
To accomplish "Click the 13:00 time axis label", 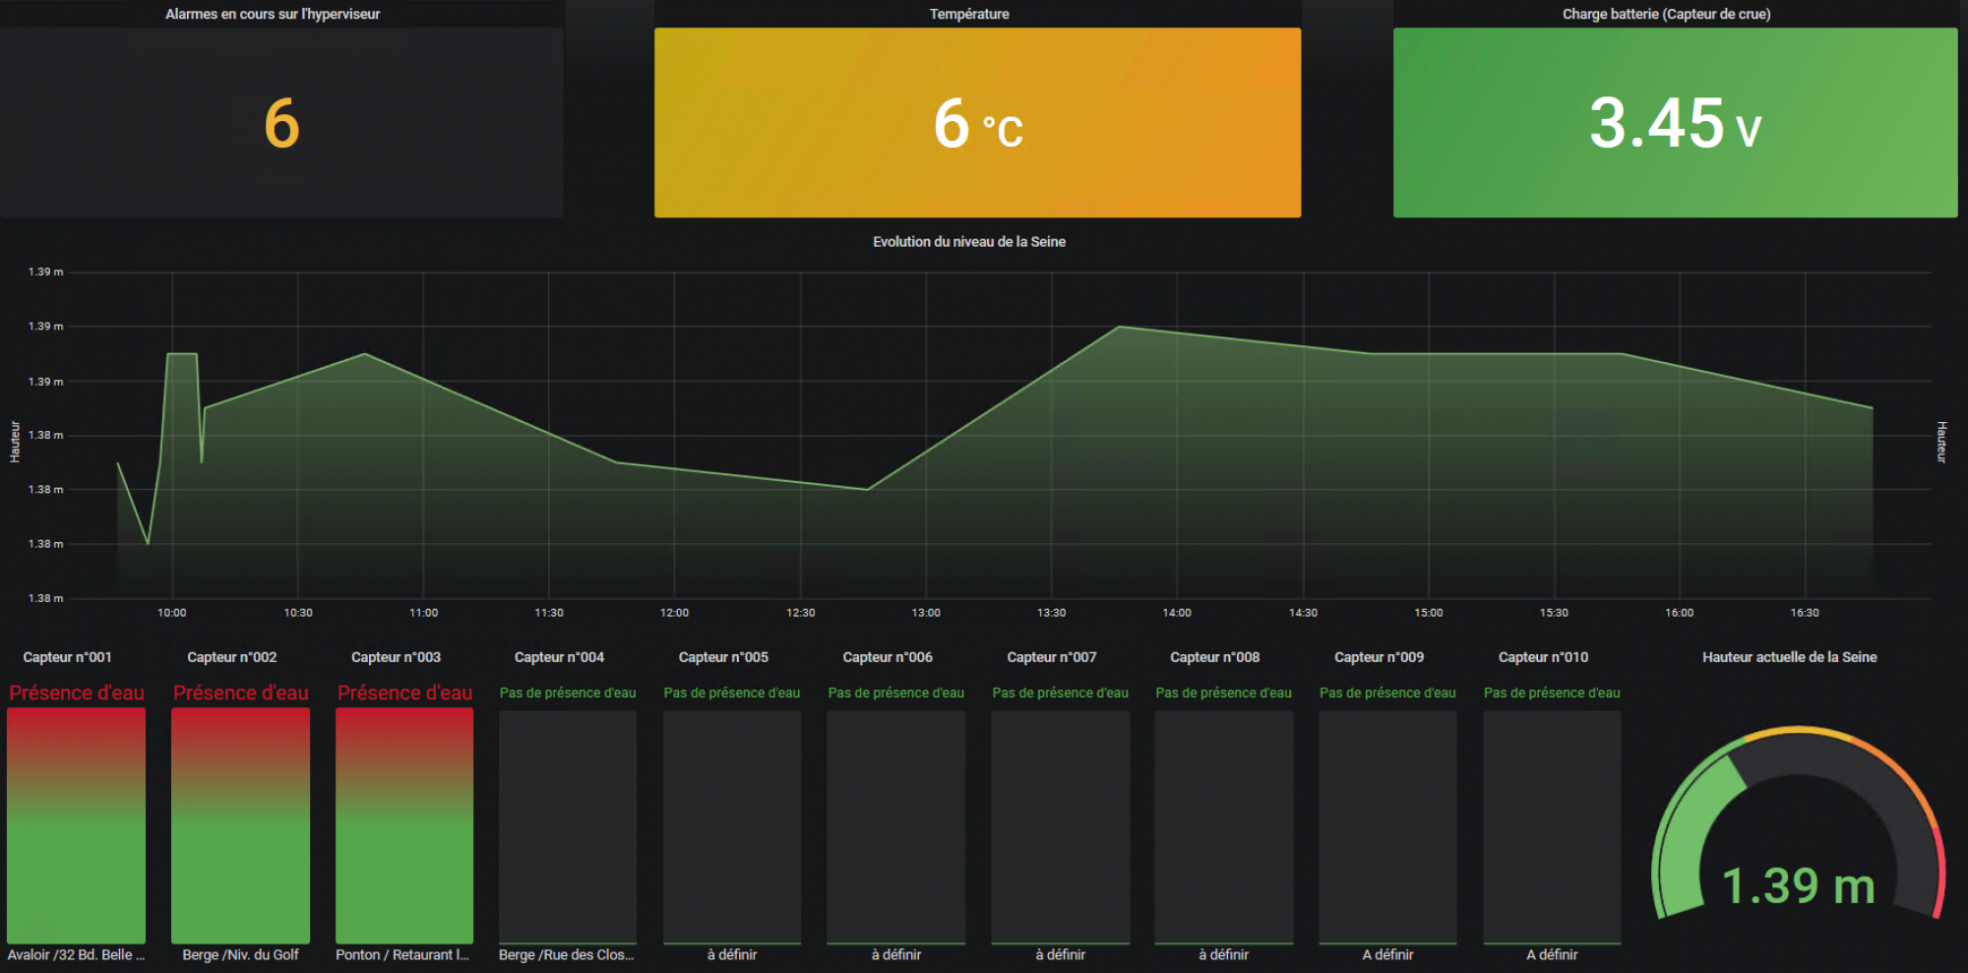I will (x=926, y=613).
